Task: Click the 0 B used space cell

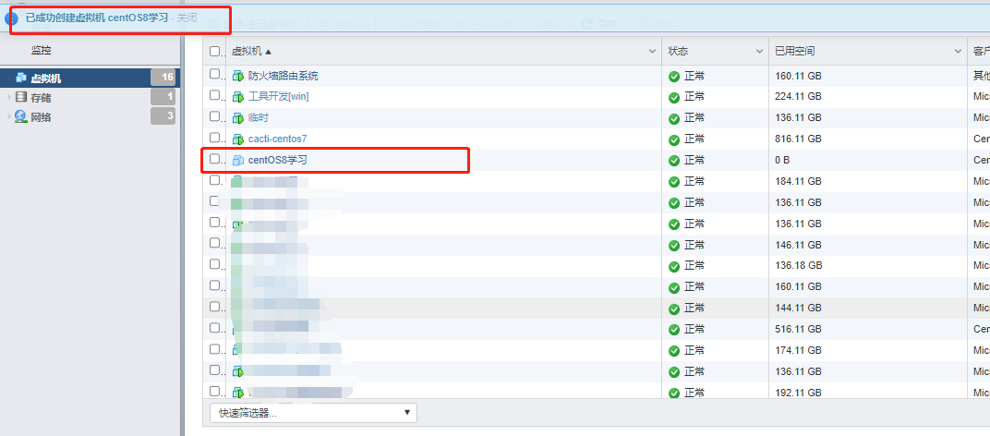Action: [x=782, y=161]
